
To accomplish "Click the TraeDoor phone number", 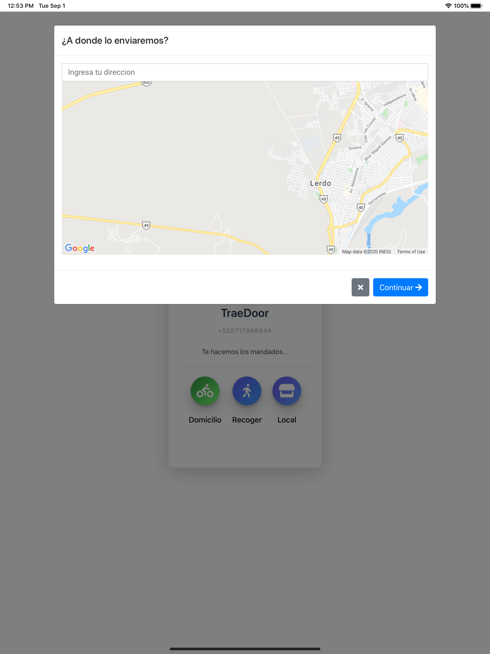I will click(245, 331).
